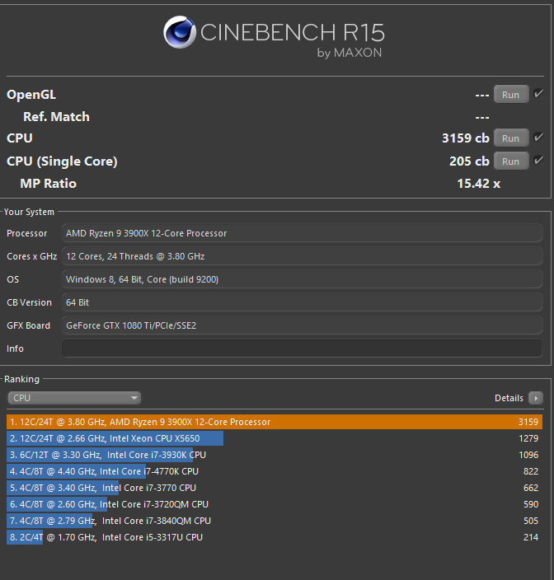Viewport: 554px width, 580px height.
Task: Click the Cinebench sphere logo icon
Action: (180, 32)
